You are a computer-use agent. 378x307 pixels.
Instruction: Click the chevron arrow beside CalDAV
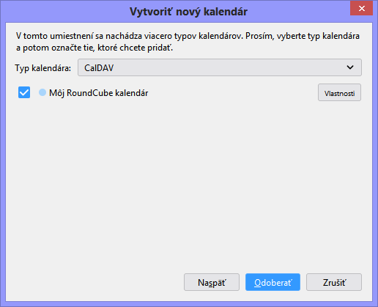point(350,67)
